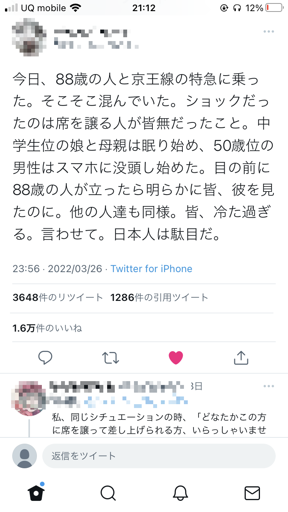Tap the battery indicator in status bar
The height and width of the screenshot is (512, 288).
274,8
